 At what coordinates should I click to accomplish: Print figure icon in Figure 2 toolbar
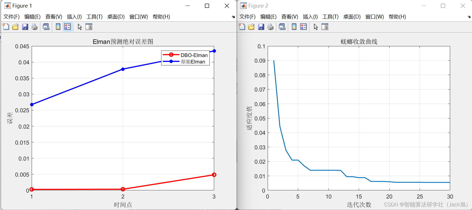pyautogui.click(x=270, y=27)
